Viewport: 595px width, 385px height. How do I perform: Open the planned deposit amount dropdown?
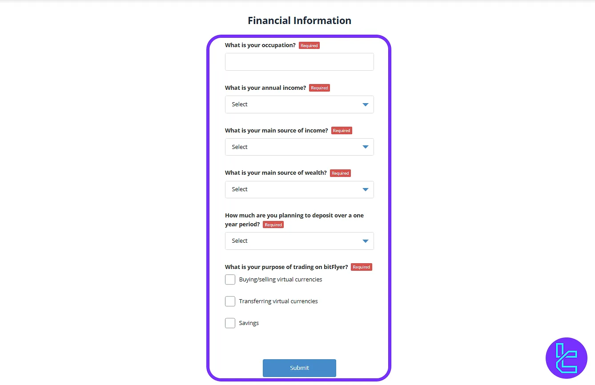tap(299, 241)
